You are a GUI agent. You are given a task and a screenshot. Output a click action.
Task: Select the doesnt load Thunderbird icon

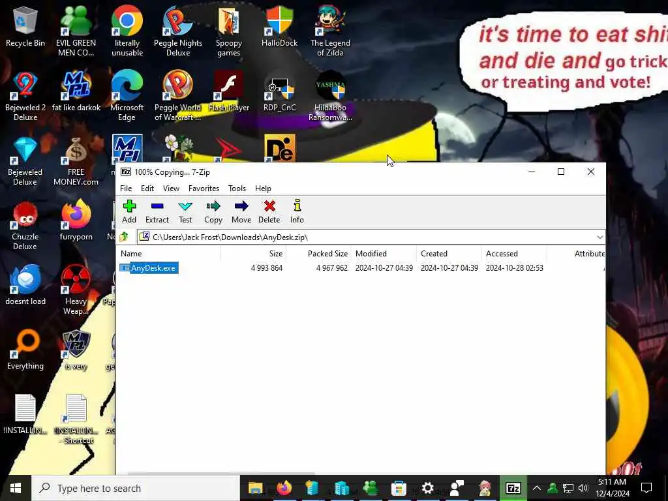(25, 286)
